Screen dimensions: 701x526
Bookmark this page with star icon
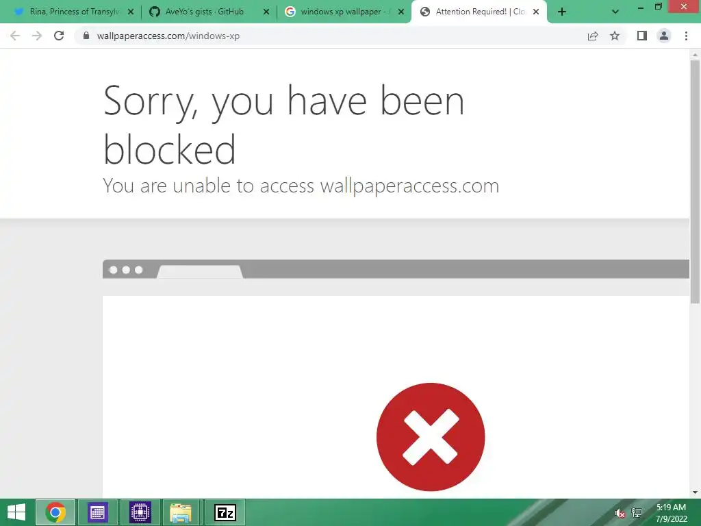tap(615, 36)
